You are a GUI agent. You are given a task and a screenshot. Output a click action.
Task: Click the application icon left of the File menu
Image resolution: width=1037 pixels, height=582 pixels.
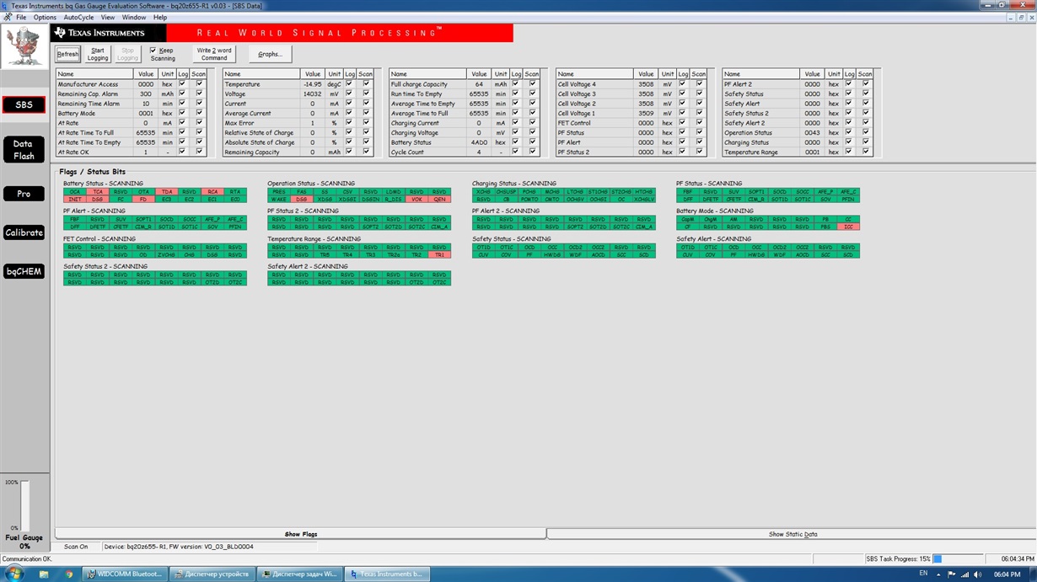point(7,17)
